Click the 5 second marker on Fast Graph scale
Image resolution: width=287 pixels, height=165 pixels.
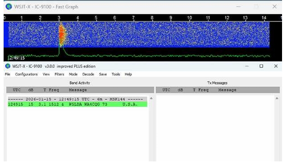[x=96, y=18]
